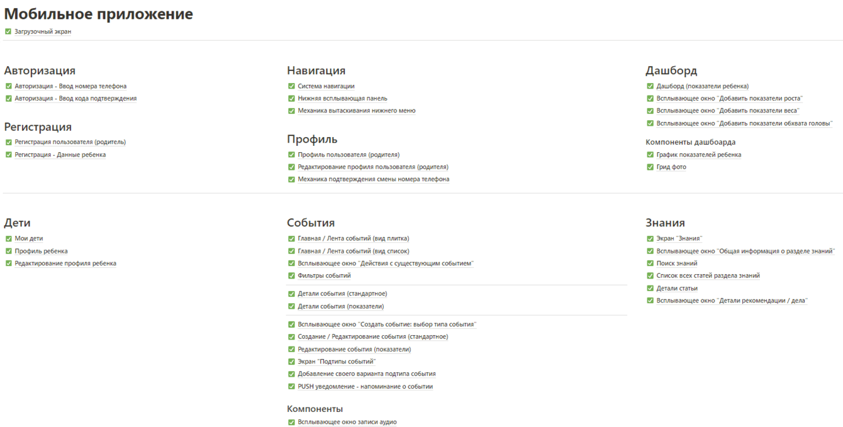
Task: Toggle checkbox next to 'Система навигации'
Action: (291, 86)
